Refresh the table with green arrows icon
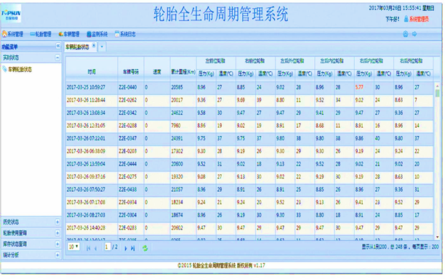This screenshot has width=445, height=279. point(145,248)
